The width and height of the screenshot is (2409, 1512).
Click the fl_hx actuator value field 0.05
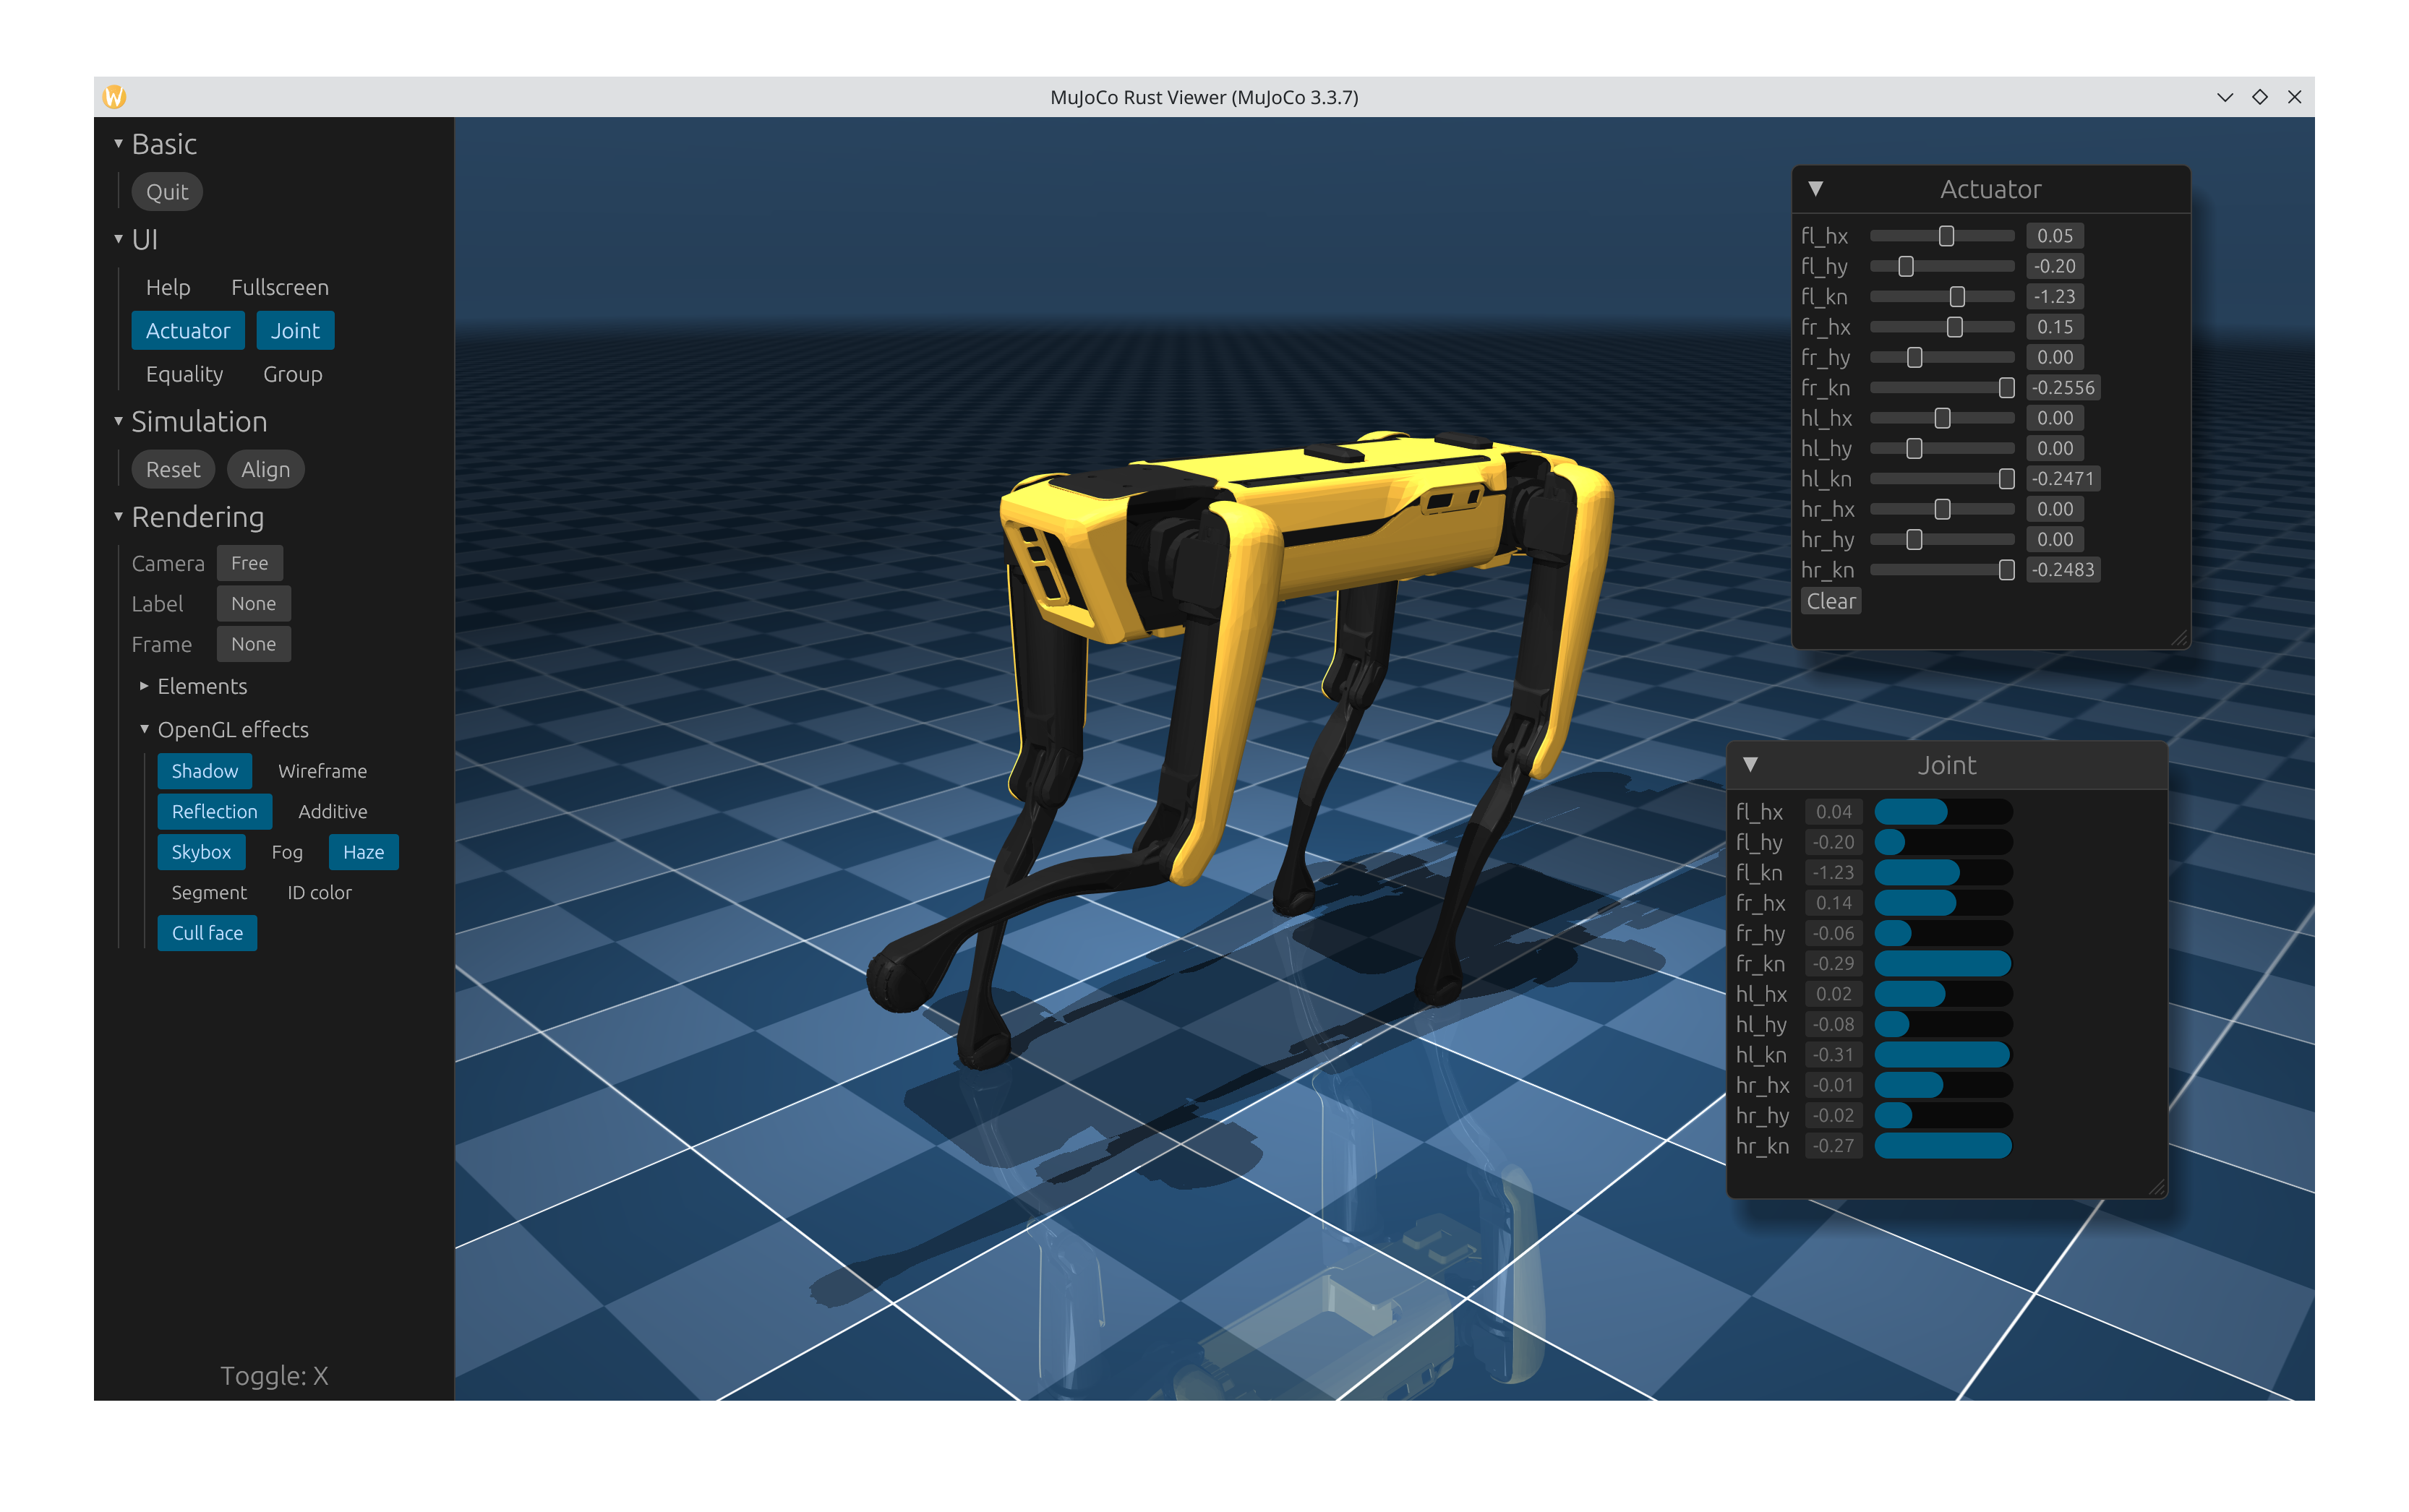(x=2055, y=236)
